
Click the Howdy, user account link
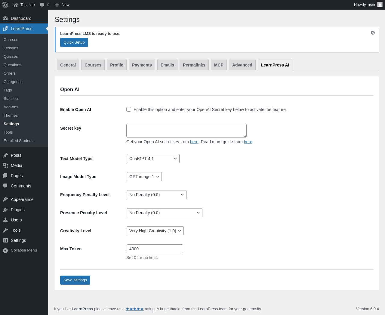click(368, 5)
